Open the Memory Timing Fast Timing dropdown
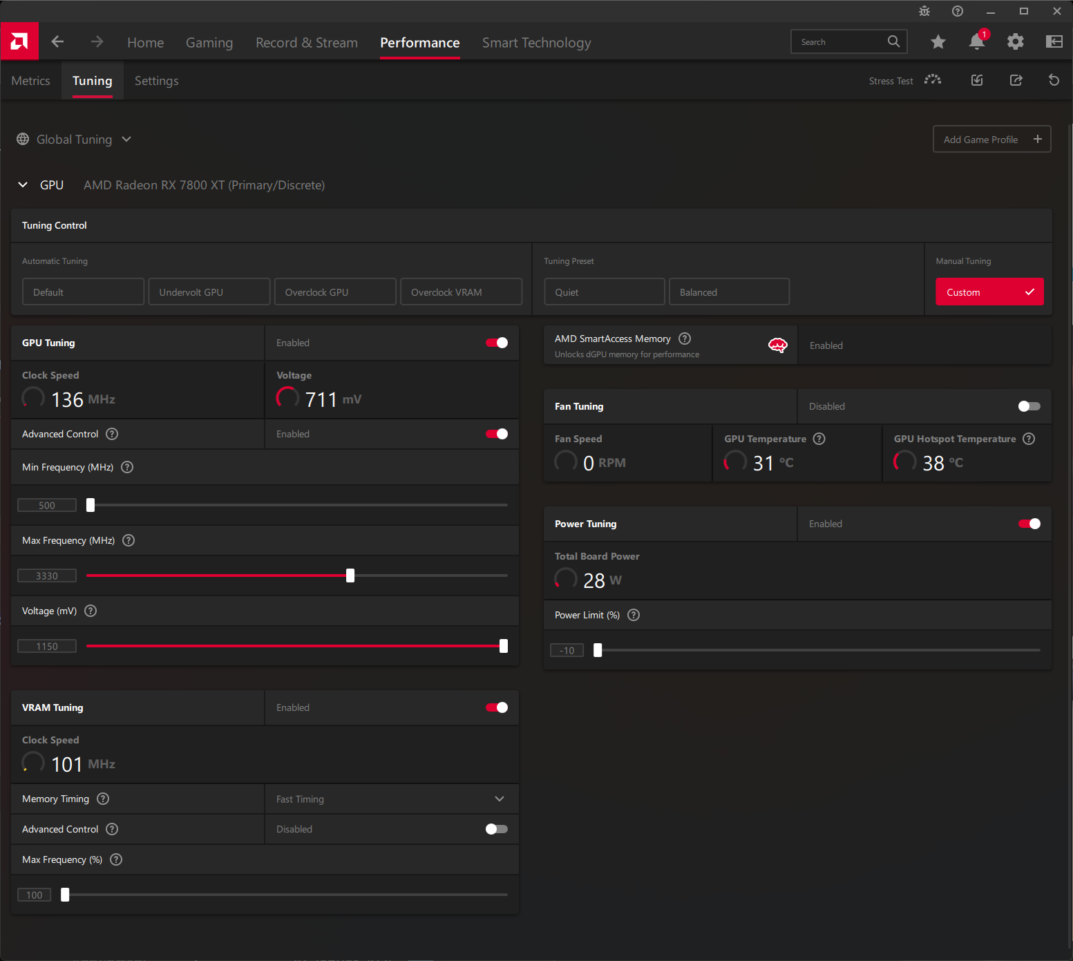The image size is (1073, 961). point(392,799)
